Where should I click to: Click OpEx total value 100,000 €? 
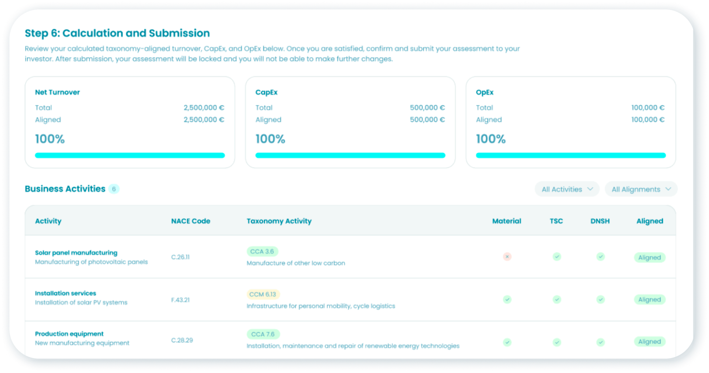click(648, 107)
